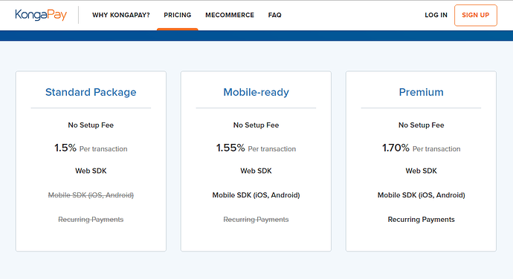Click the Log In link
Image resolution: width=513 pixels, height=279 pixels.
click(x=436, y=15)
